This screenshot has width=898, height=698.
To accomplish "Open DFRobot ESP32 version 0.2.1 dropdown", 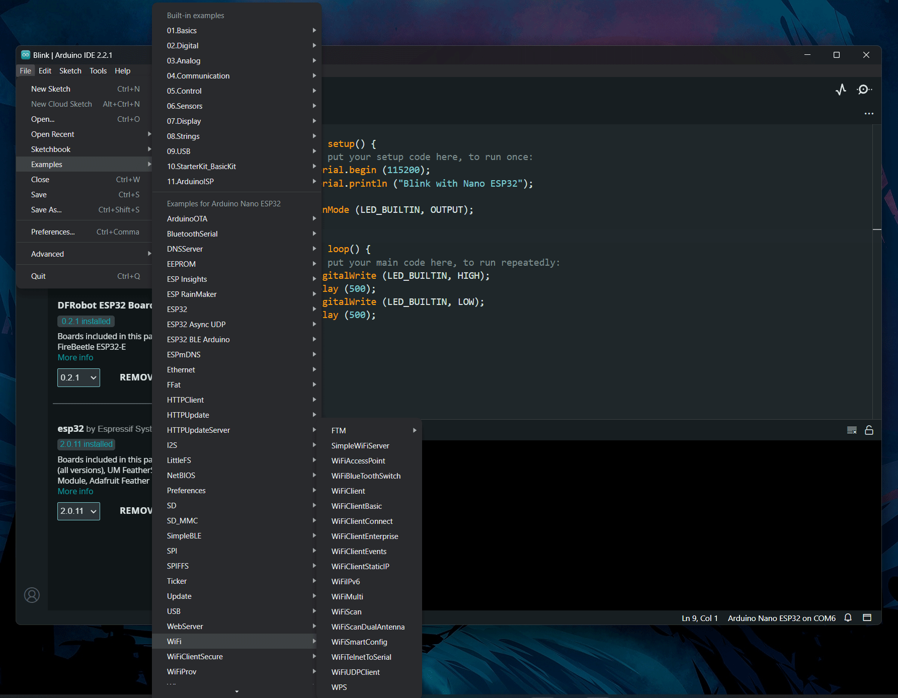I will click(78, 377).
